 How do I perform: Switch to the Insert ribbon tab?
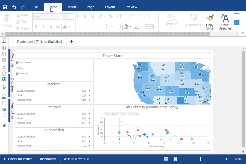(72, 7)
